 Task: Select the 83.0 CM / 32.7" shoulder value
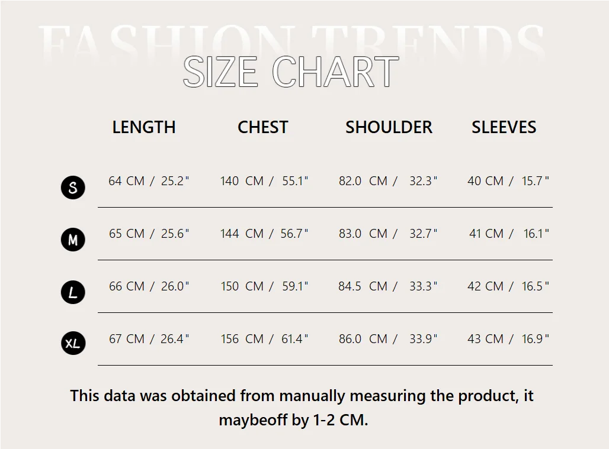388,234
